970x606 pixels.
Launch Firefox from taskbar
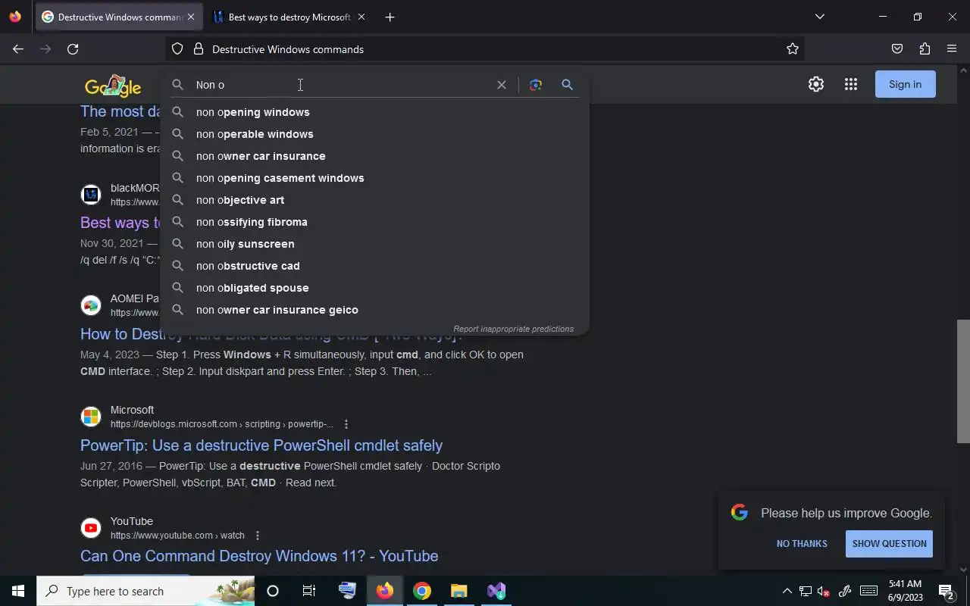pyautogui.click(x=385, y=591)
